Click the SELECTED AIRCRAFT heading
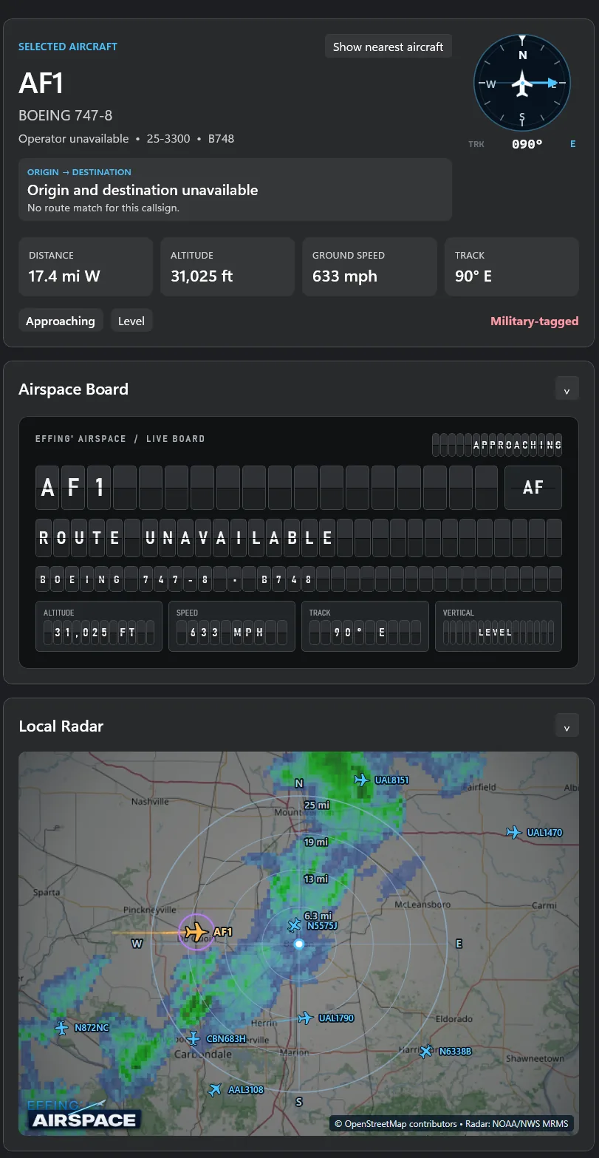This screenshot has height=1158, width=599. pyautogui.click(x=68, y=47)
